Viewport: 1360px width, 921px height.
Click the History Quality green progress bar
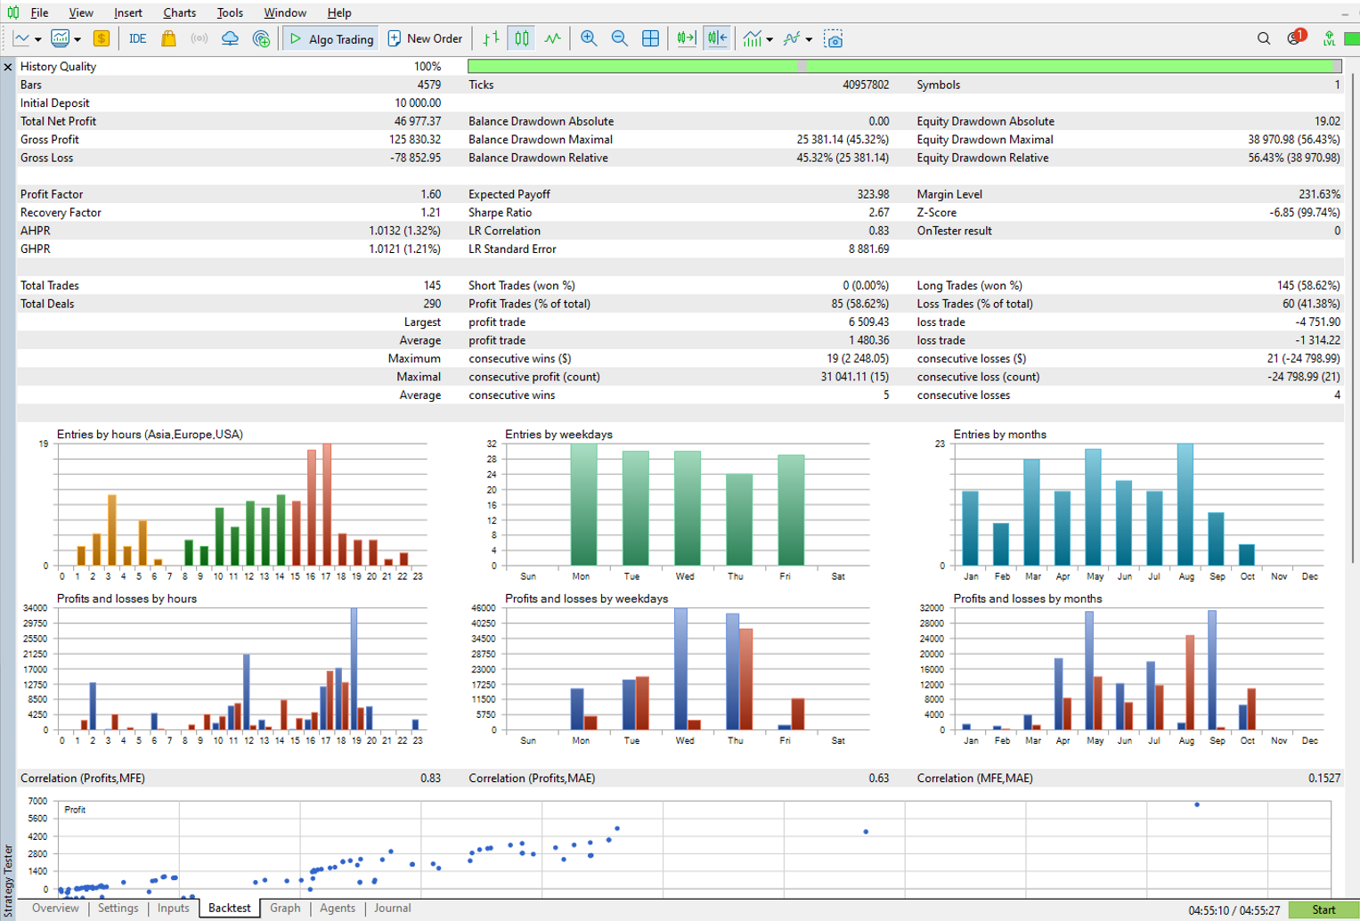(903, 66)
